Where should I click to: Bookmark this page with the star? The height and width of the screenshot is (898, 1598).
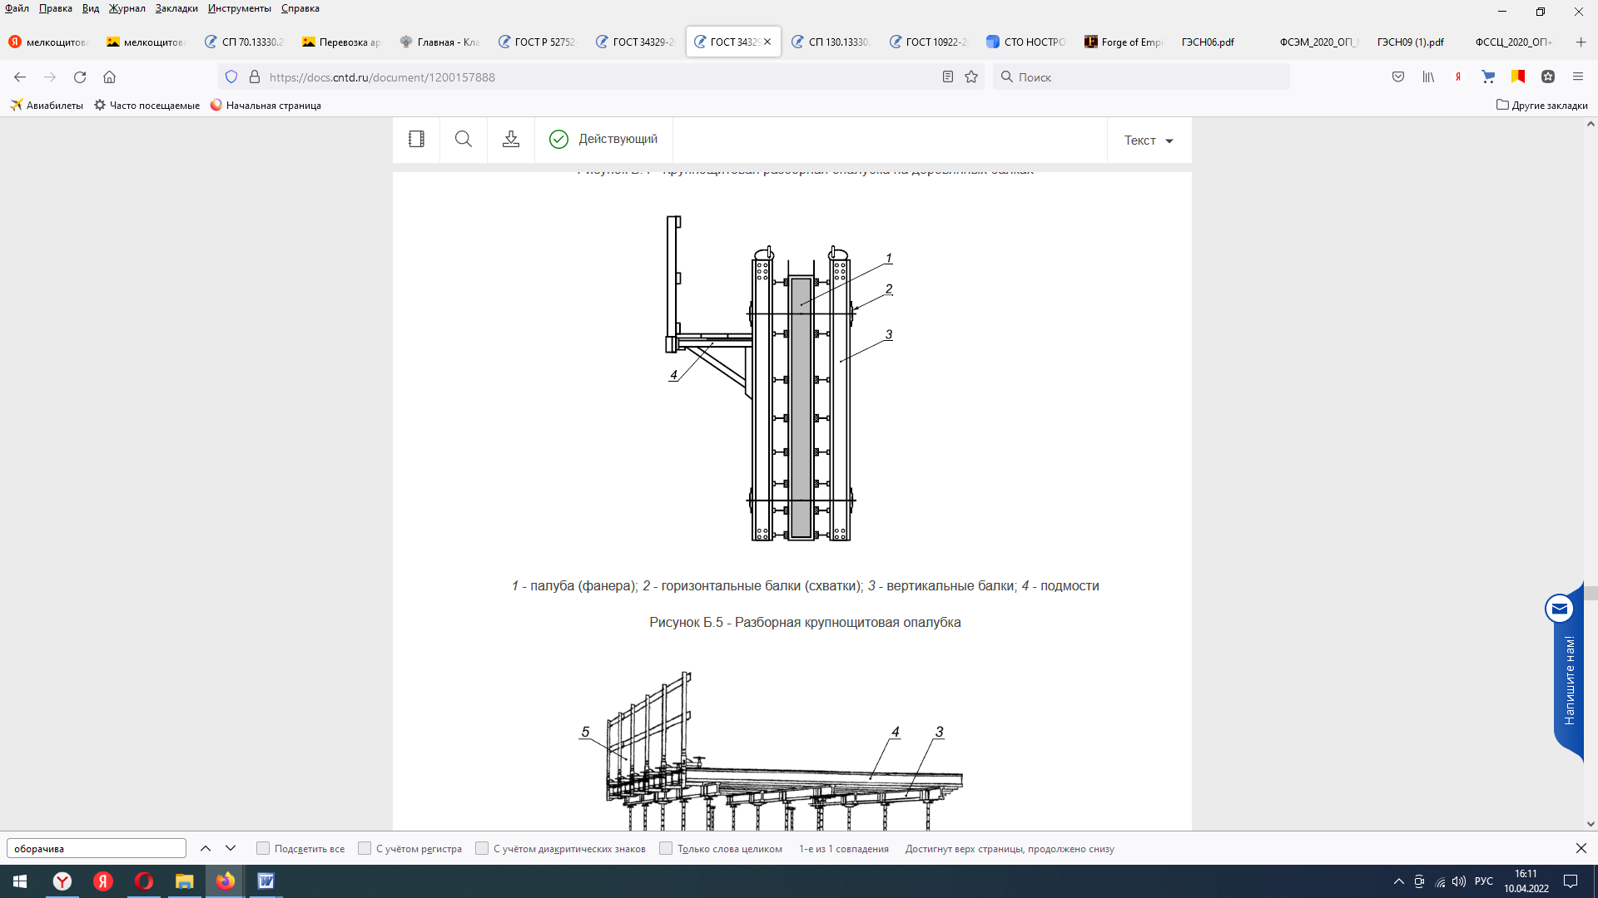[971, 76]
